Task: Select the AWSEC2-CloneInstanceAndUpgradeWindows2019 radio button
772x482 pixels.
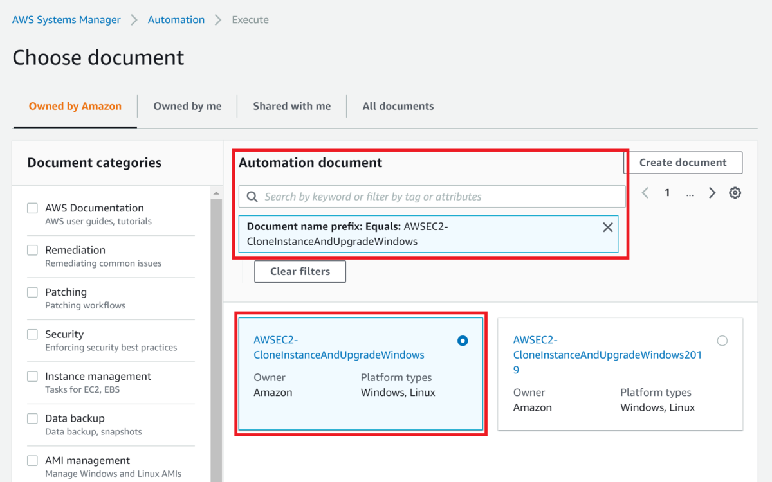Action: [722, 341]
